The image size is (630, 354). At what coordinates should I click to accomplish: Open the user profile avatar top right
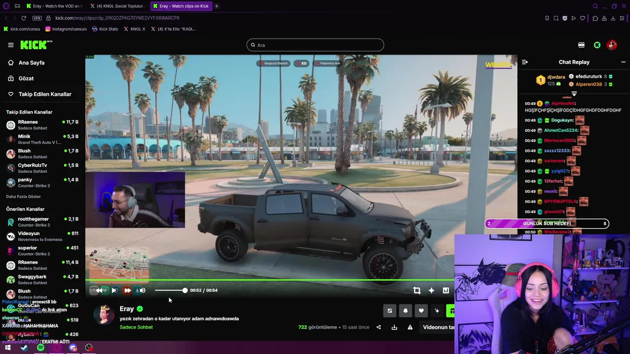coord(612,45)
